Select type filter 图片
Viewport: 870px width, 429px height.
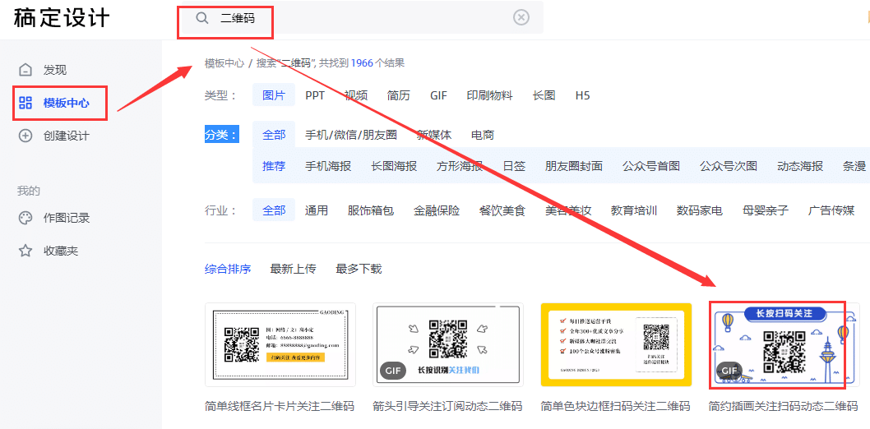point(274,95)
